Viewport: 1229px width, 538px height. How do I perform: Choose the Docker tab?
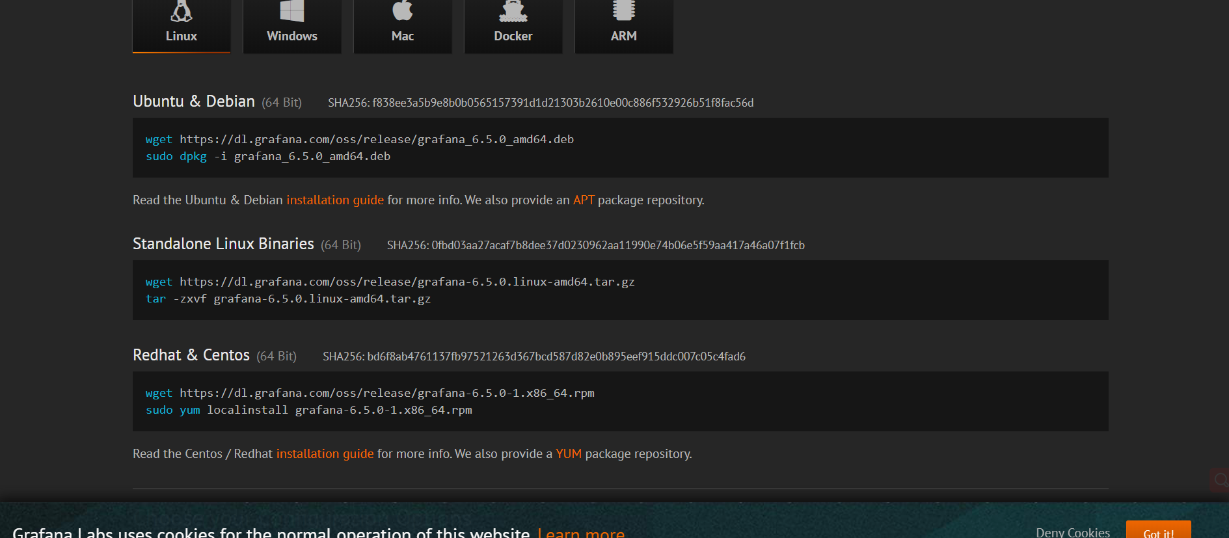[513, 26]
